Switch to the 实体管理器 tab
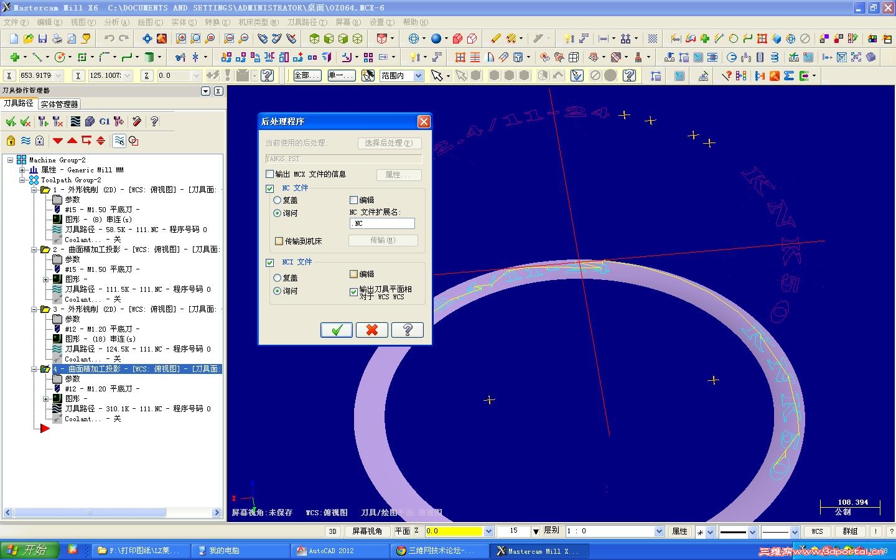The width and height of the screenshot is (896, 560). point(59,105)
